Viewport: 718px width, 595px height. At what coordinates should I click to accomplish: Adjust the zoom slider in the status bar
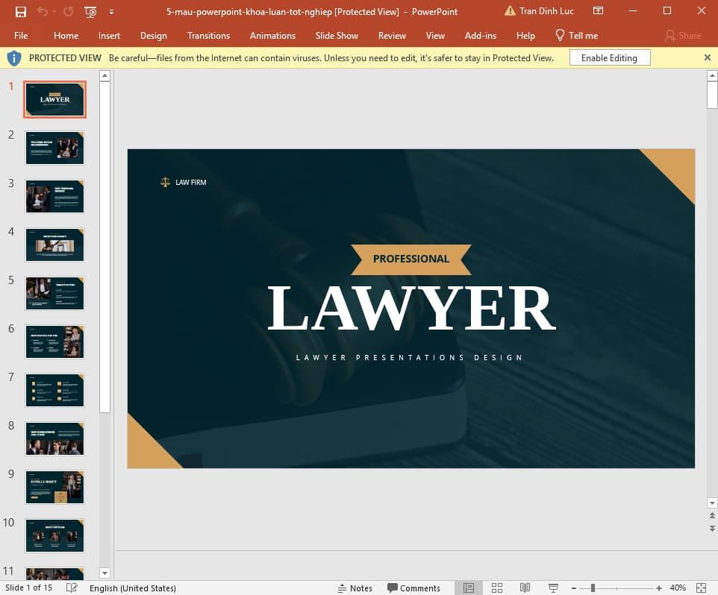tap(593, 588)
